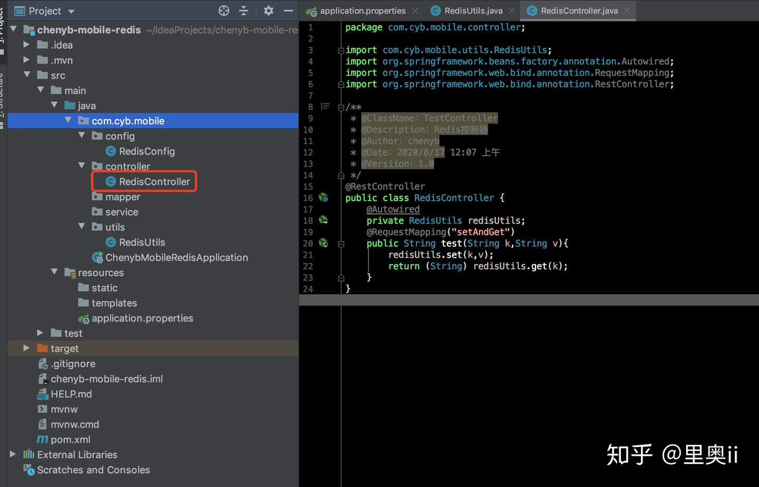The image size is (759, 487).
Task: Click Spring bean gutter icon on class line 16
Action: [x=324, y=198]
